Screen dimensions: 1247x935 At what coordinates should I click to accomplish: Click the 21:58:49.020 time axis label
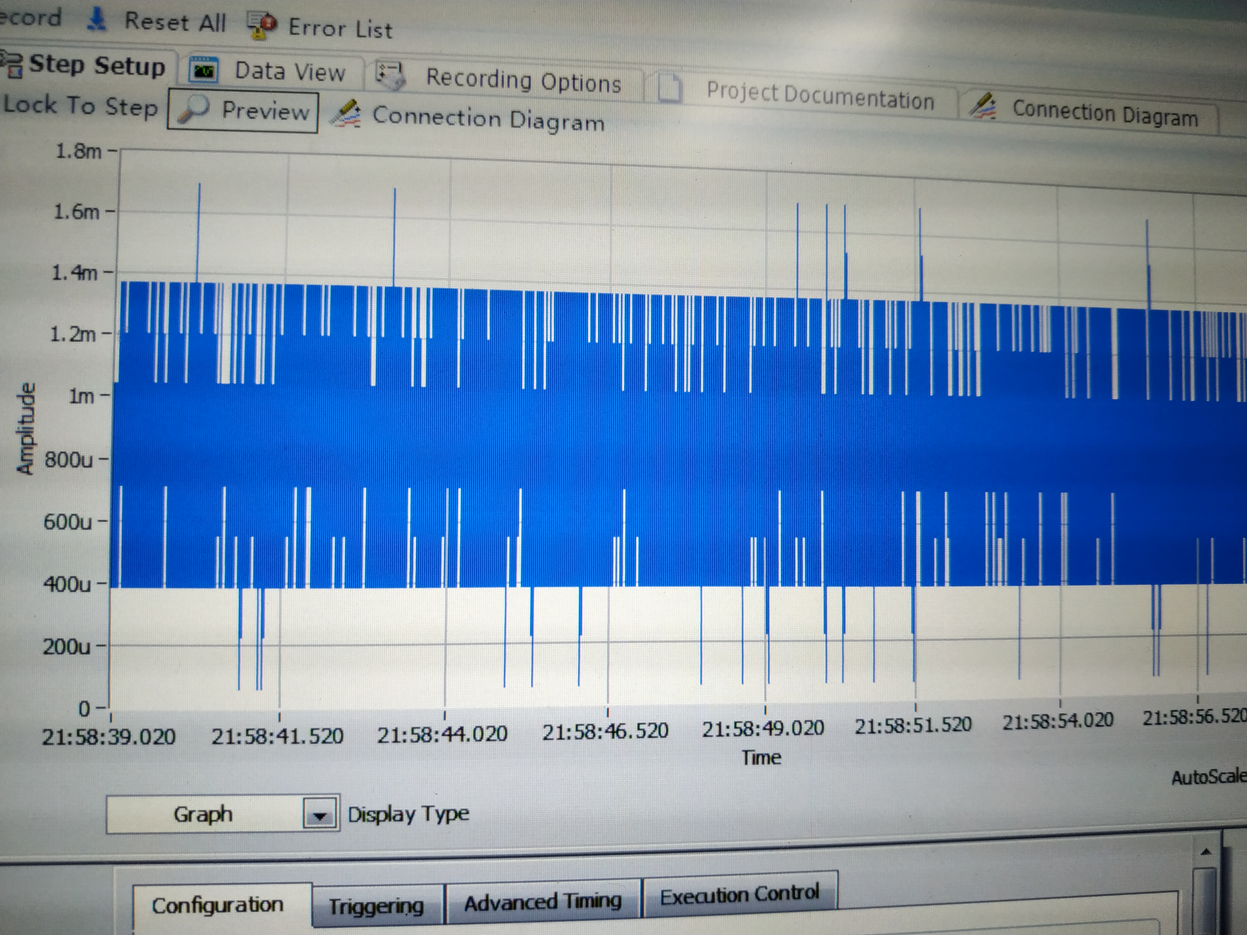[763, 728]
